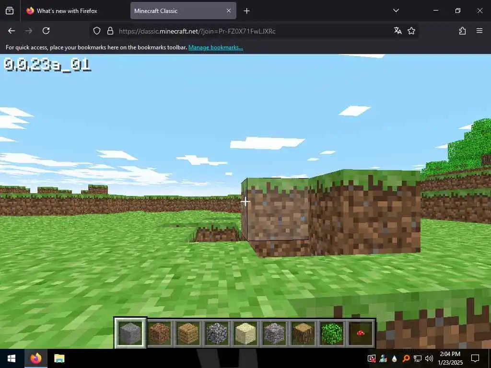Reload the Minecraft Classic page
The width and height of the screenshot is (491, 368).
click(x=46, y=31)
